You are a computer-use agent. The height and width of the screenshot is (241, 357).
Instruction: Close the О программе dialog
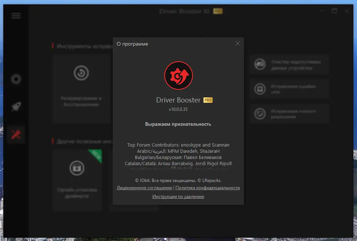[x=237, y=43]
